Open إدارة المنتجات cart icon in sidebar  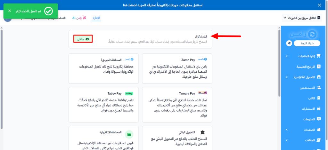coord(318,56)
